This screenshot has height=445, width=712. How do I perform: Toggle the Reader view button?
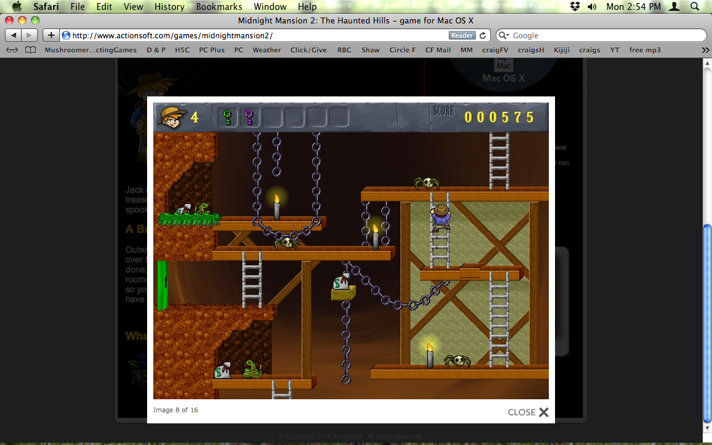tap(462, 35)
